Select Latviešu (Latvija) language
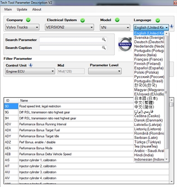 (x=149, y=125)
